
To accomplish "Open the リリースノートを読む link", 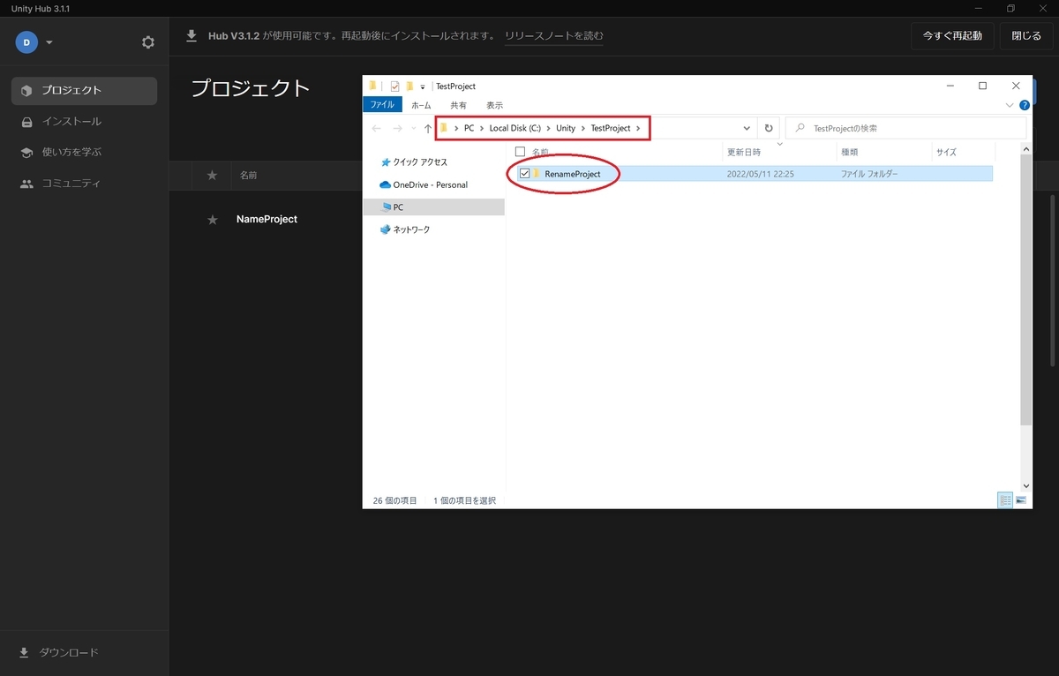I will pyautogui.click(x=554, y=36).
